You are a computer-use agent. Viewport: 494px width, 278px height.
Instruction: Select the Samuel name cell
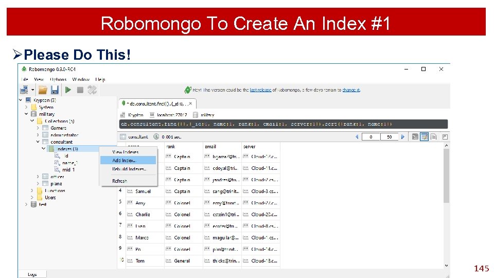point(145,192)
